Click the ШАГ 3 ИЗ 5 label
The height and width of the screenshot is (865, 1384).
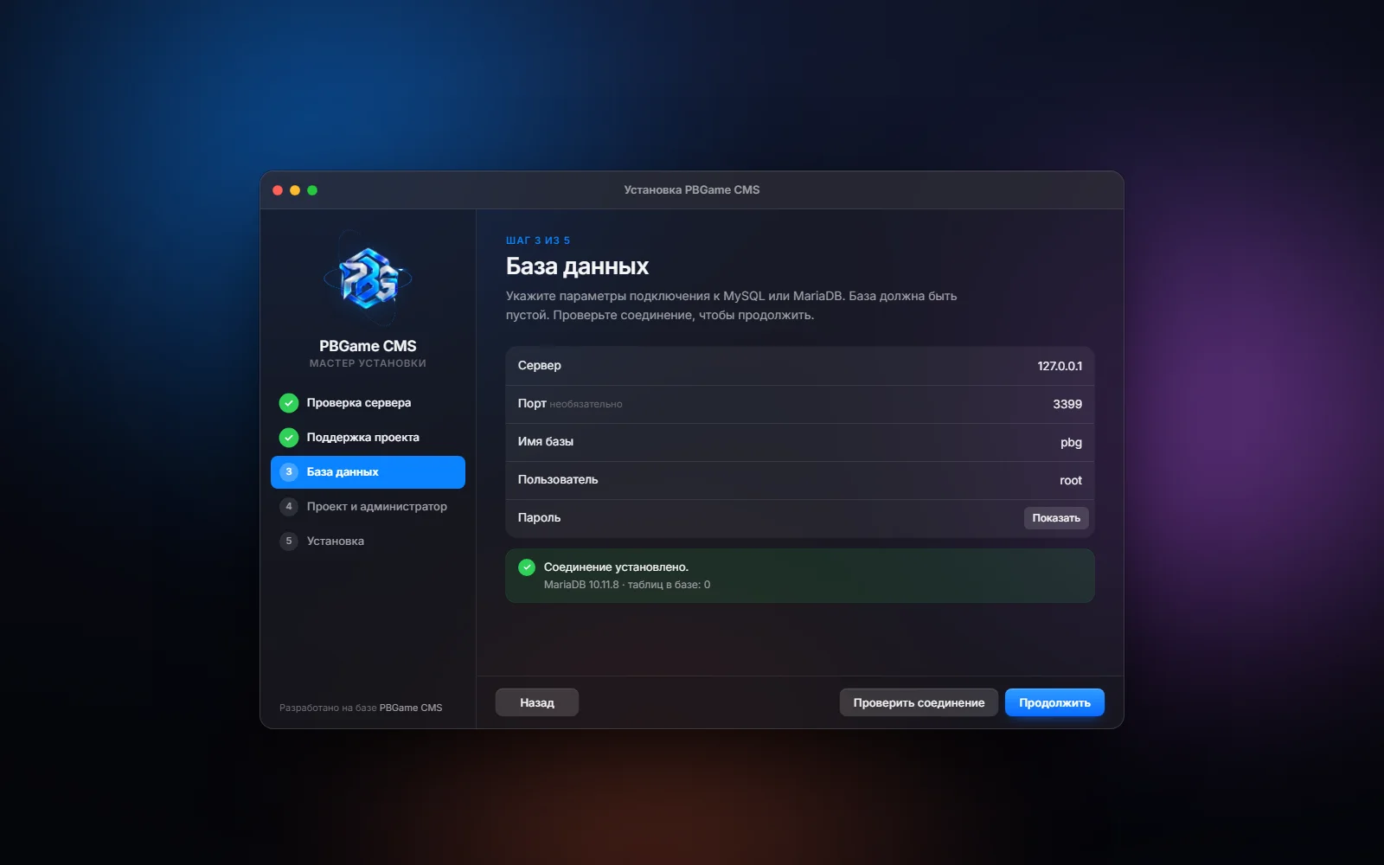pyautogui.click(x=538, y=240)
